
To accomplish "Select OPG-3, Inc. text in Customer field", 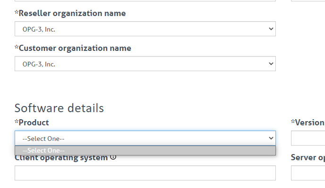I will point(39,65).
